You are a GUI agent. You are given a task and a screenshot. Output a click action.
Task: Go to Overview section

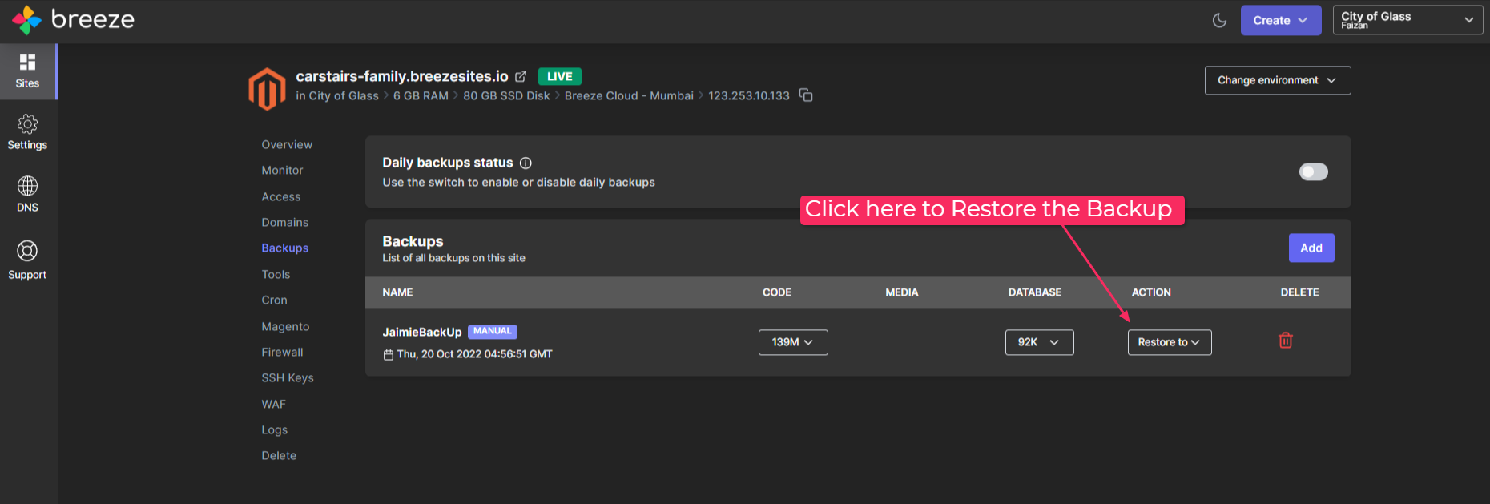pyautogui.click(x=287, y=145)
